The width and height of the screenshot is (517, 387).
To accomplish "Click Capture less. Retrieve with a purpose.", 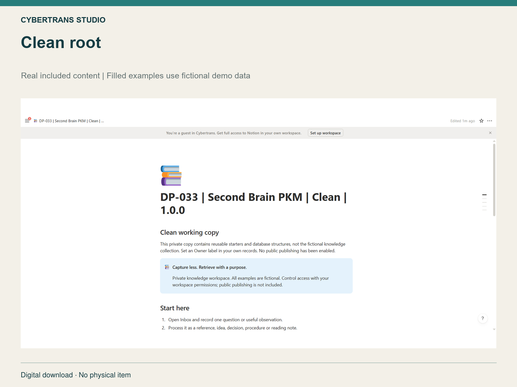I will pyautogui.click(x=209, y=267).
